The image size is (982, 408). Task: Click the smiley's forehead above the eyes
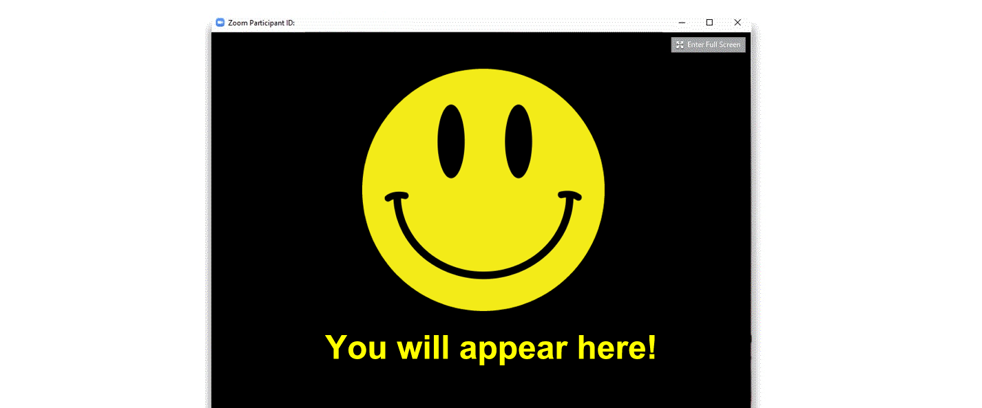click(x=483, y=86)
